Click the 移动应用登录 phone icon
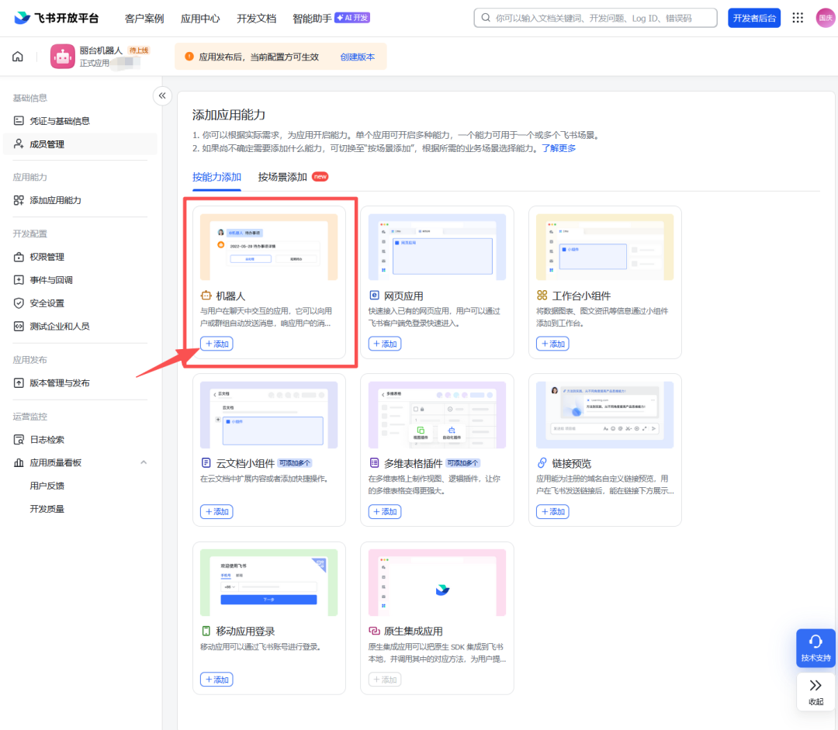 (206, 631)
